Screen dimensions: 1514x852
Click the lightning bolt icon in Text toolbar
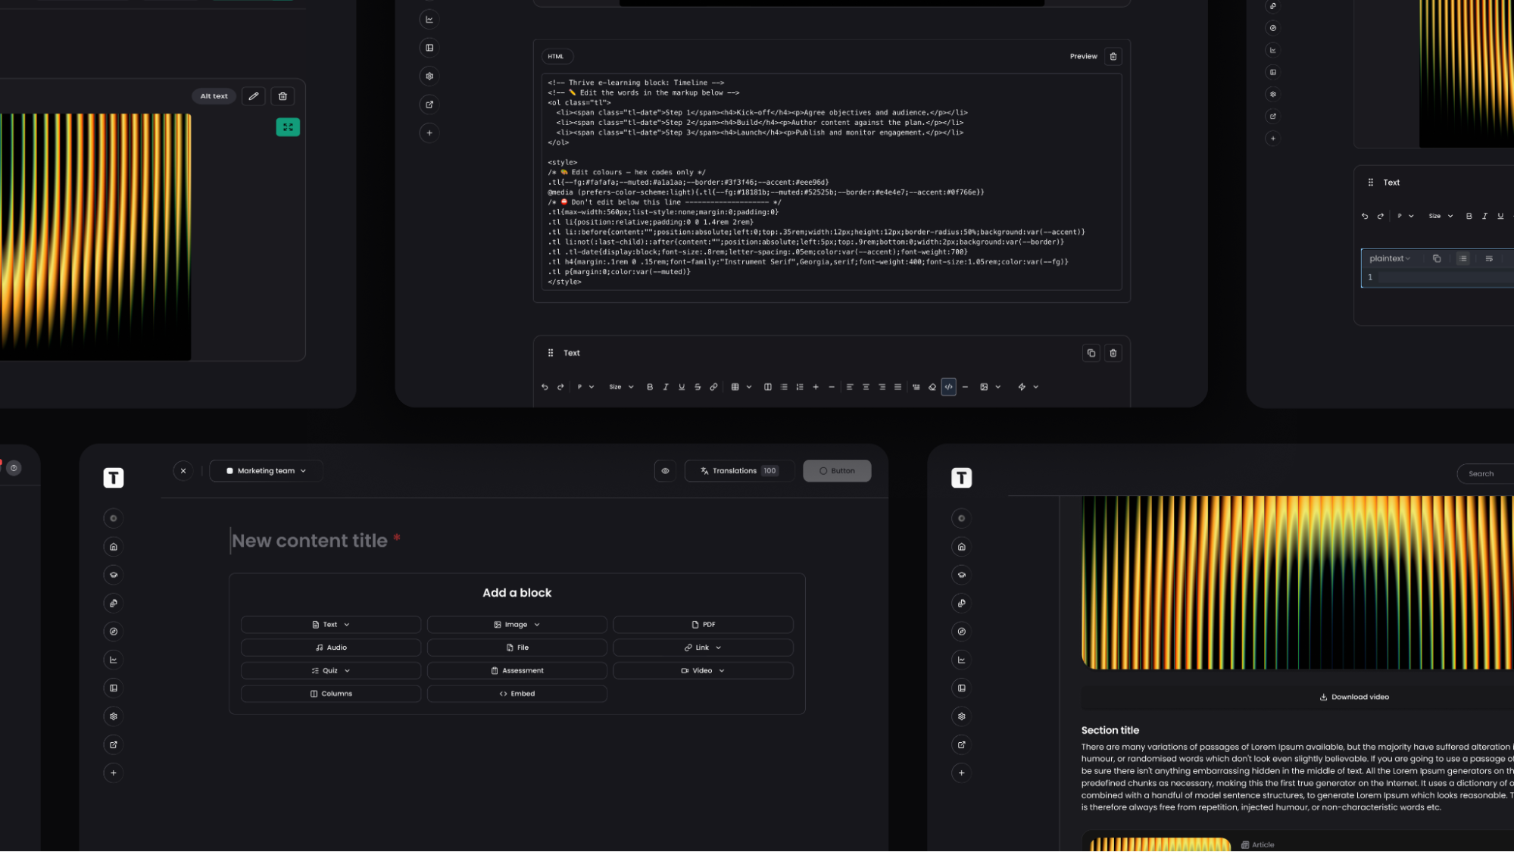(x=1022, y=387)
